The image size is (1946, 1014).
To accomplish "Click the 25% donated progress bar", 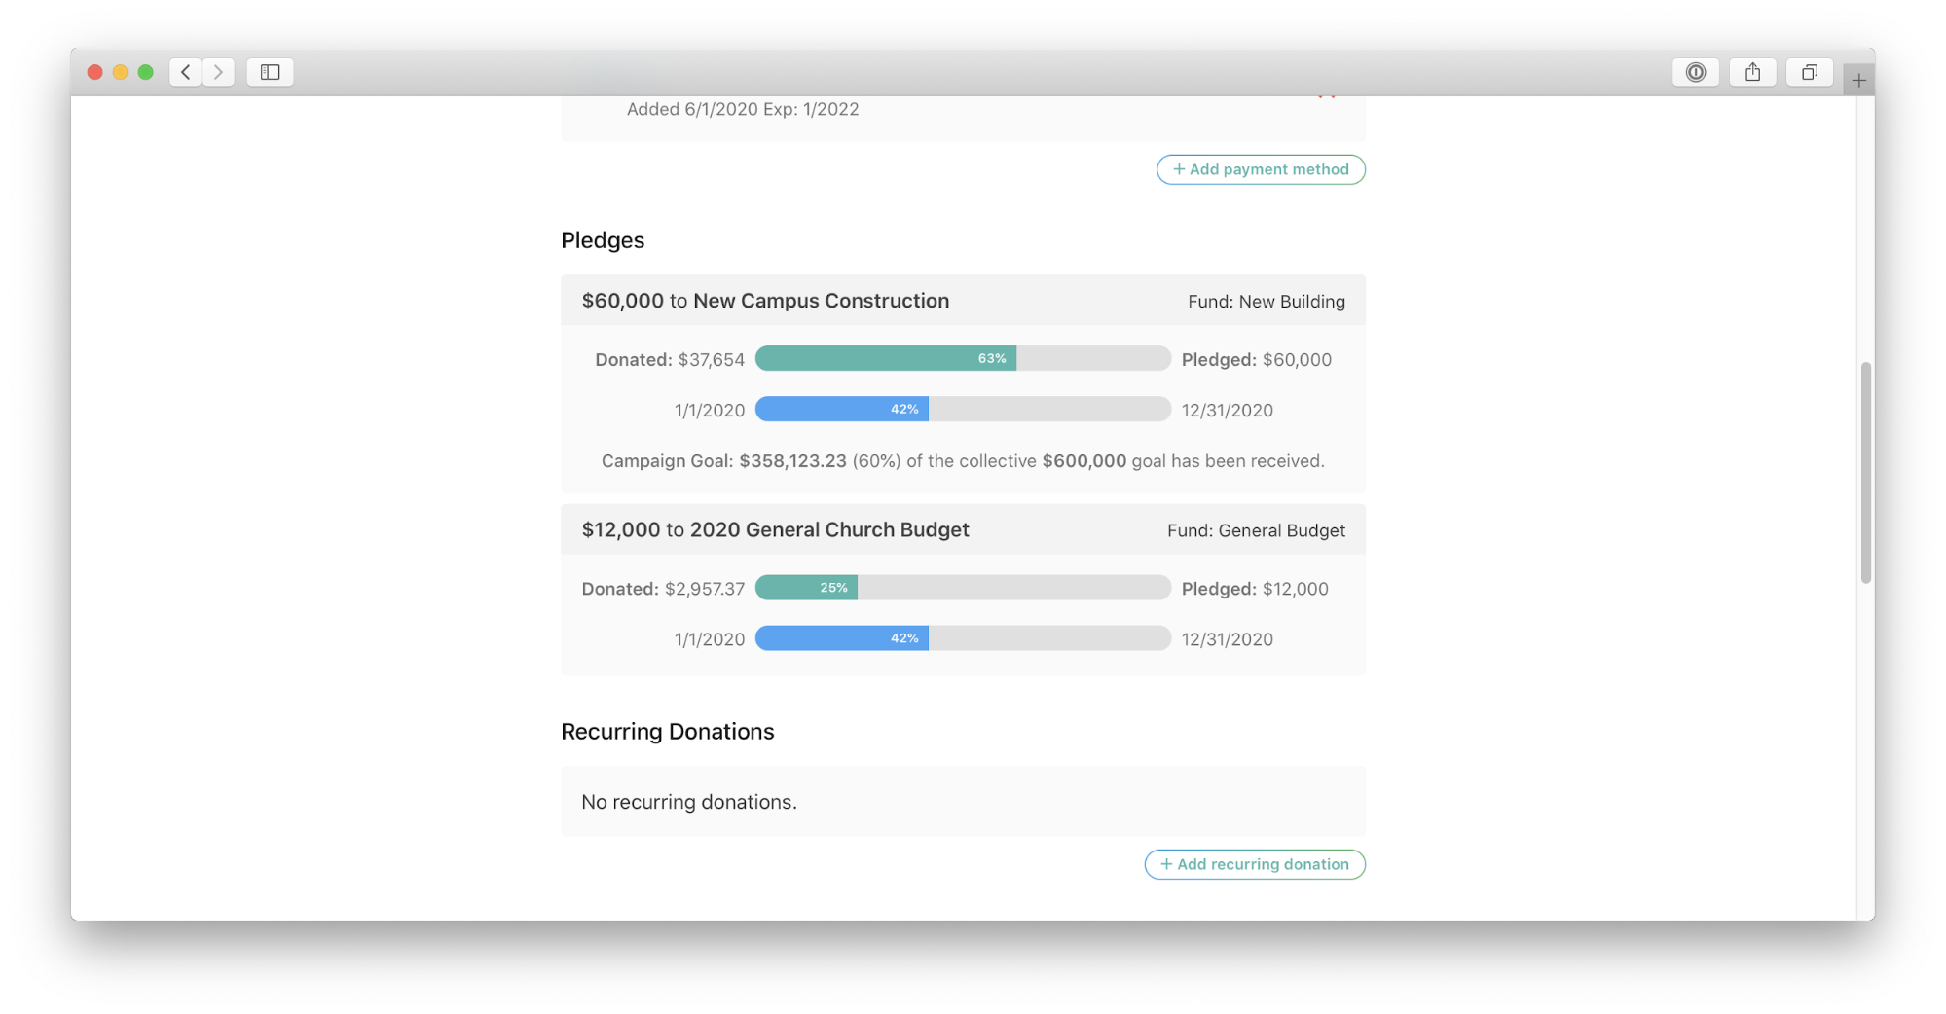I will 963,588.
